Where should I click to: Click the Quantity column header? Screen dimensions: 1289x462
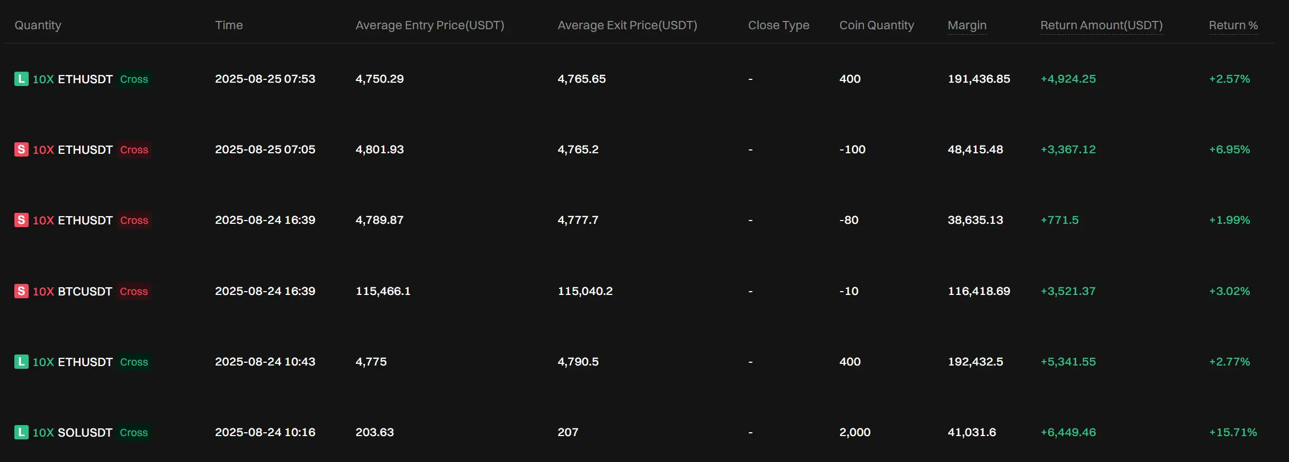(37, 25)
